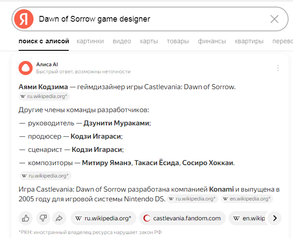Open ru.wikipedia.org source below composers list
Viewport: 293px width, 238px height.
click(45, 176)
